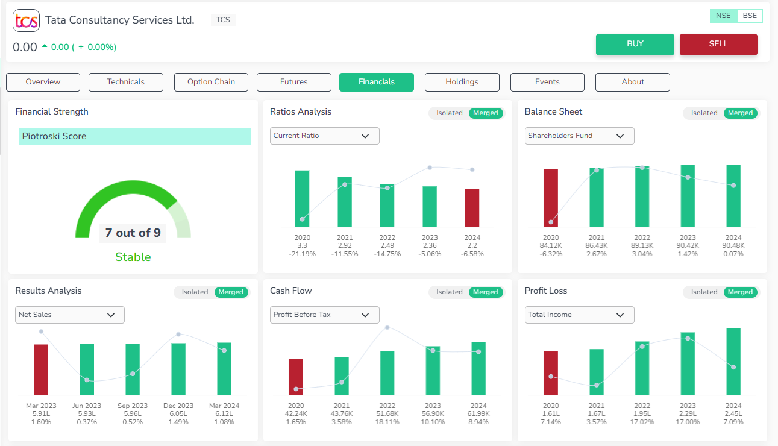The height and width of the screenshot is (446, 778).
Task: Set Profit Loss chart to Merged
Action: click(x=741, y=292)
